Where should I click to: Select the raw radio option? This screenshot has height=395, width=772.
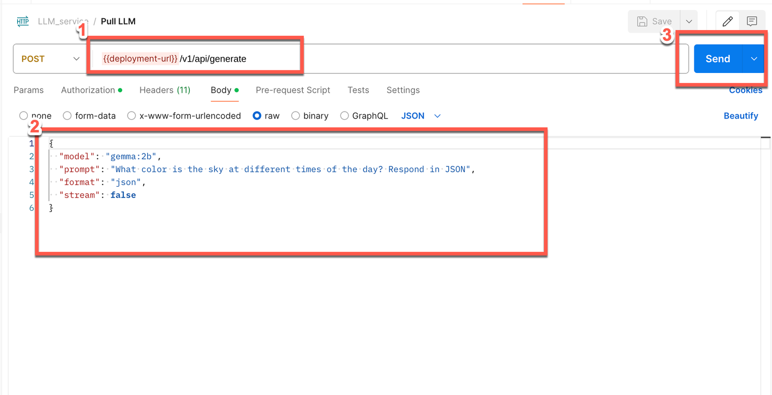point(257,115)
